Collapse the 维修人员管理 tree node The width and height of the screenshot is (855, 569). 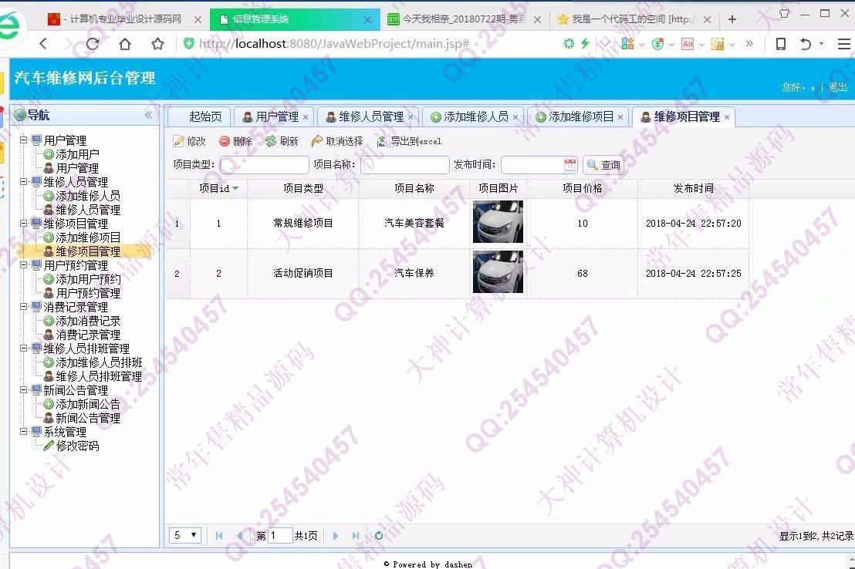pos(24,181)
